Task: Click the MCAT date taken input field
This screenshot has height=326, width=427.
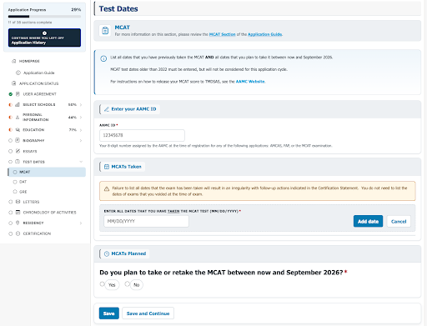Action: coord(146,221)
